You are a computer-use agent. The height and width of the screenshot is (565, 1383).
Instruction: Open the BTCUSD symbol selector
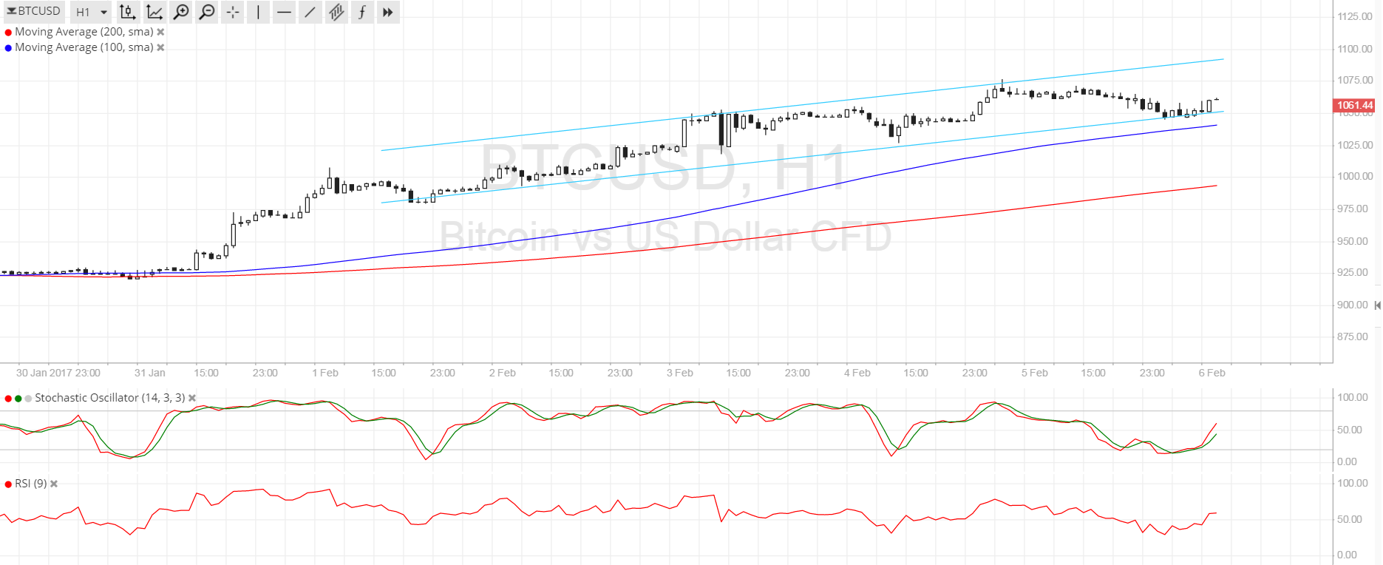pyautogui.click(x=34, y=11)
